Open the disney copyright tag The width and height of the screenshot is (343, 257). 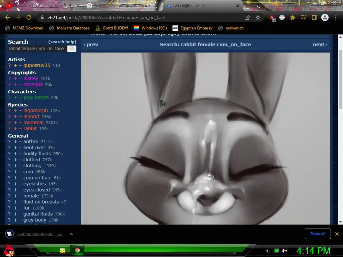(31, 78)
